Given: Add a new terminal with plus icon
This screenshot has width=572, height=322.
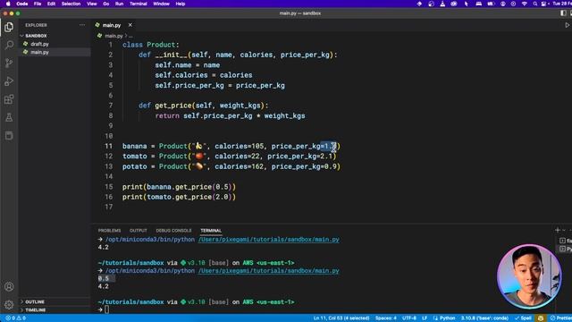Looking at the screenshot, I should point(557,230).
